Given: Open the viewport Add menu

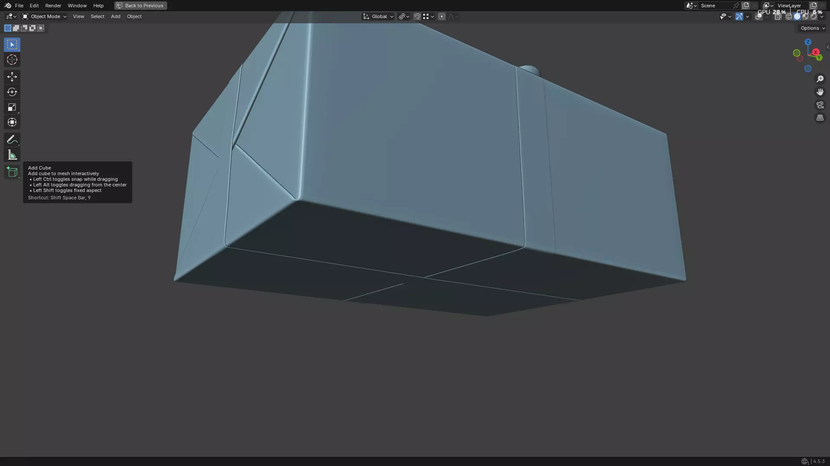Looking at the screenshot, I should (115, 16).
